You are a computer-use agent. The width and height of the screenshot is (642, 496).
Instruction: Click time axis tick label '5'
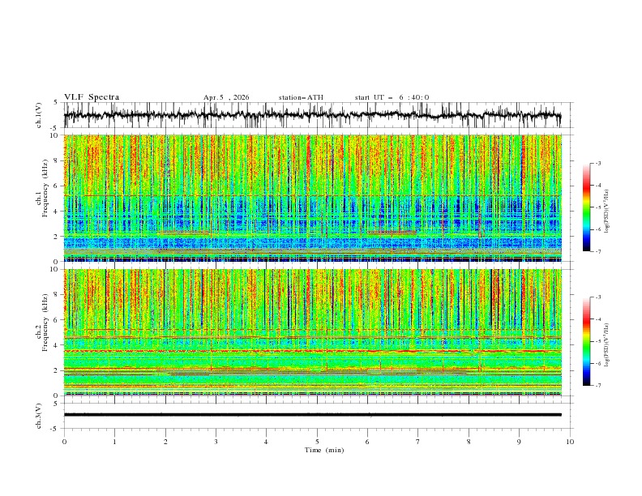click(317, 442)
